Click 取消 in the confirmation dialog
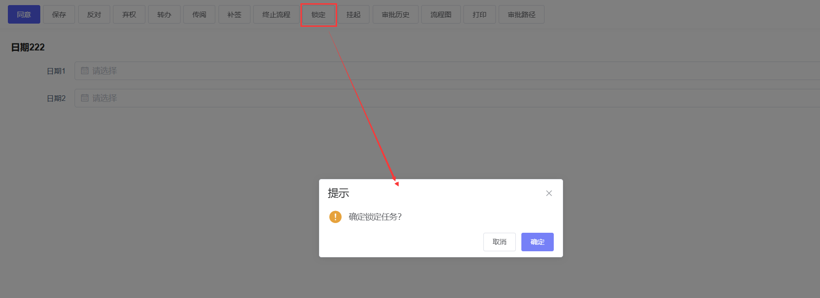 click(x=500, y=242)
